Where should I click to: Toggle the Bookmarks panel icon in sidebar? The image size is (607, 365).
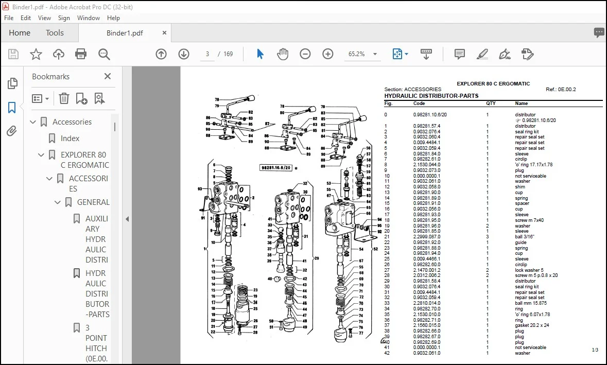[12, 108]
